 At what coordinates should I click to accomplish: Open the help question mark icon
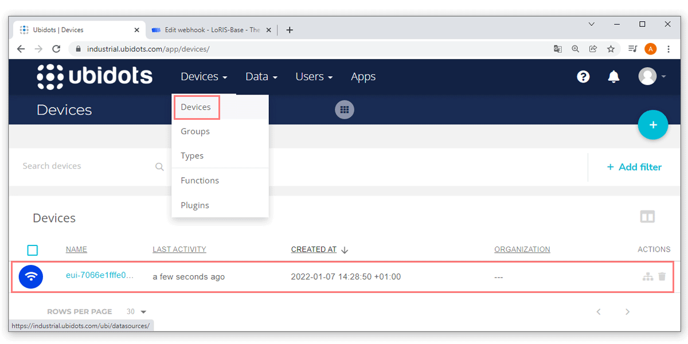pyautogui.click(x=583, y=77)
